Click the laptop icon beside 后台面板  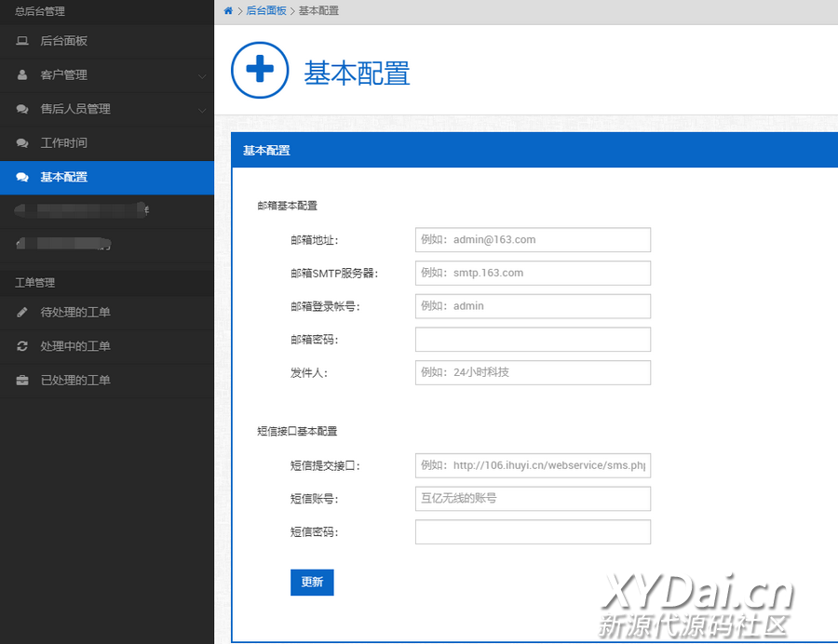pyautogui.click(x=22, y=41)
